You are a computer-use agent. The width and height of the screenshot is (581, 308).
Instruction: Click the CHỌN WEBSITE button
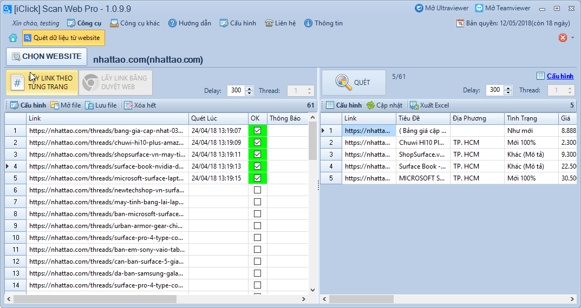[x=47, y=57]
